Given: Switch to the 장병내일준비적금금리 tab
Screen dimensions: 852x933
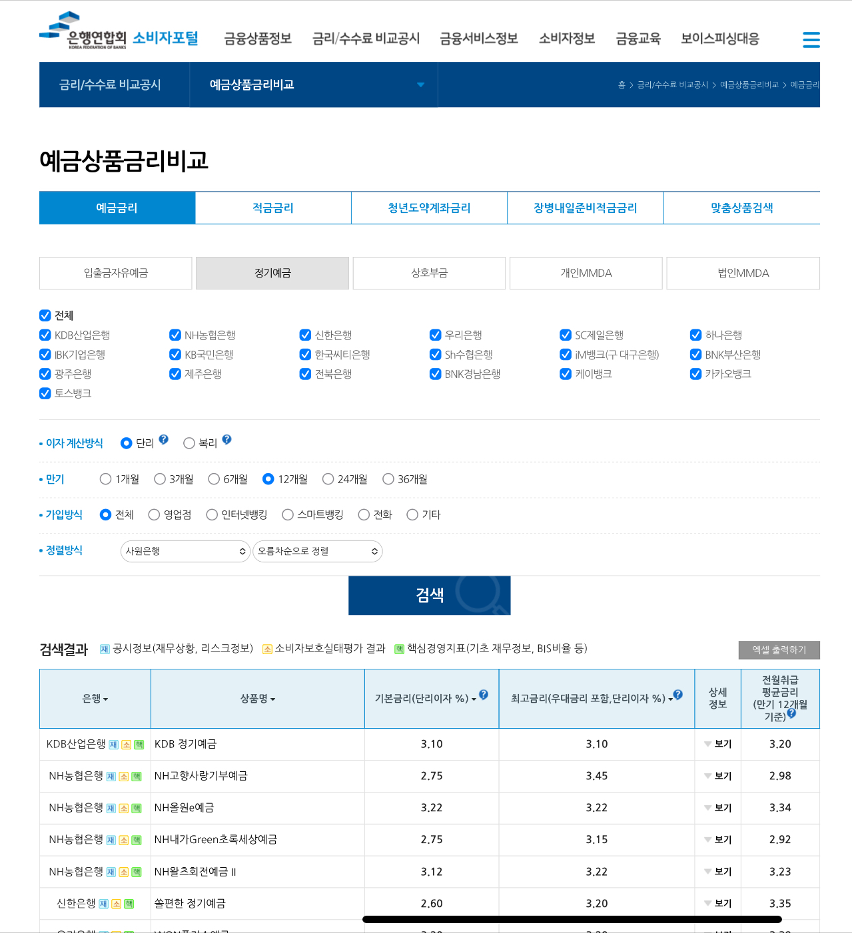Looking at the screenshot, I should (586, 208).
